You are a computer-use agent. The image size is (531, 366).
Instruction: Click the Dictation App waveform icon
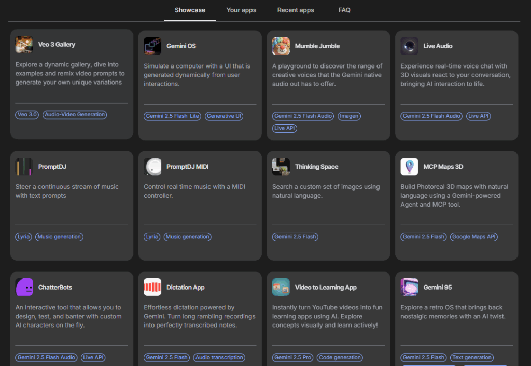pos(152,287)
